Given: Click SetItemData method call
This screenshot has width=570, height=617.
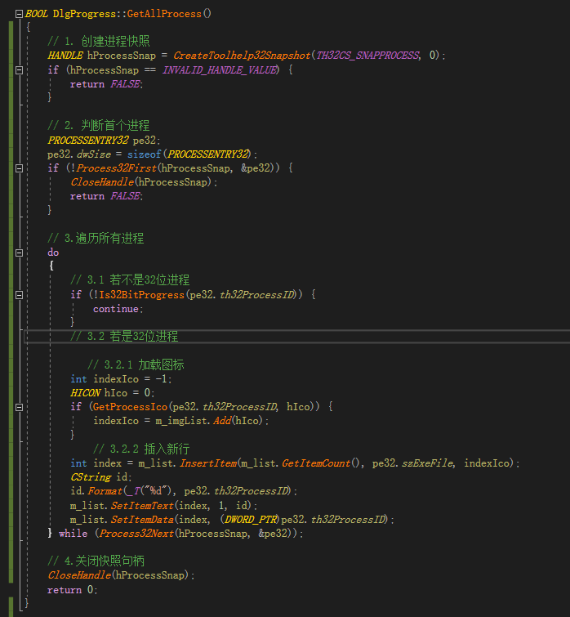Looking at the screenshot, I should 142,520.
